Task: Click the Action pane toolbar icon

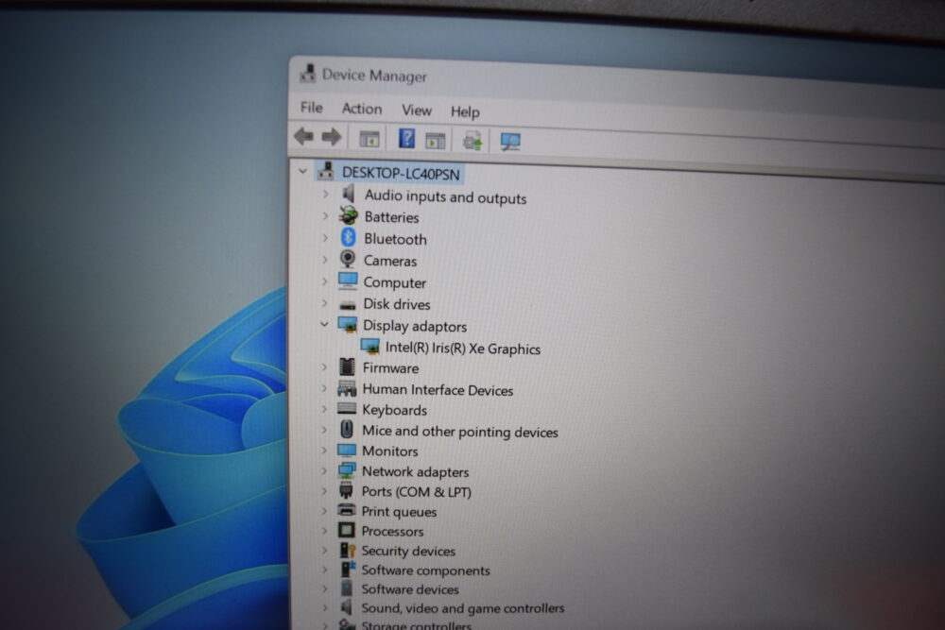Action: click(x=435, y=141)
